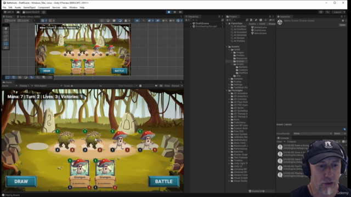Click the Step forward button
The image size is (351, 197).
click(x=180, y=12)
